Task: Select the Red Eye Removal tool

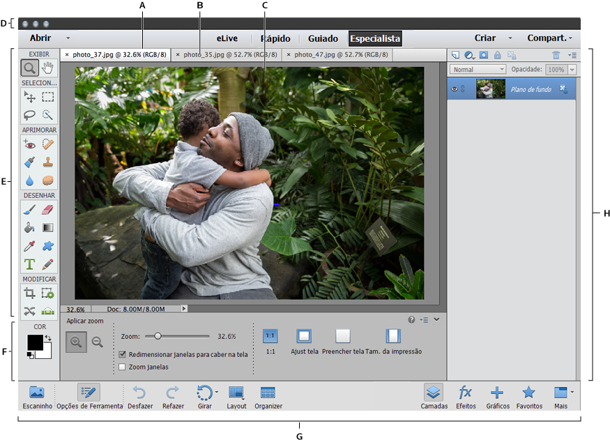Action: coord(29,144)
